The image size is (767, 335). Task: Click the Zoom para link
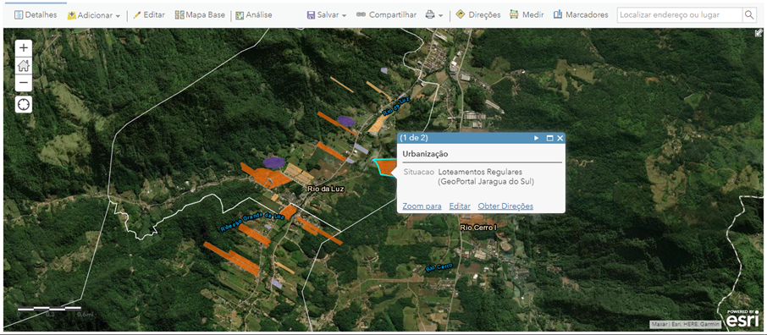click(x=422, y=206)
